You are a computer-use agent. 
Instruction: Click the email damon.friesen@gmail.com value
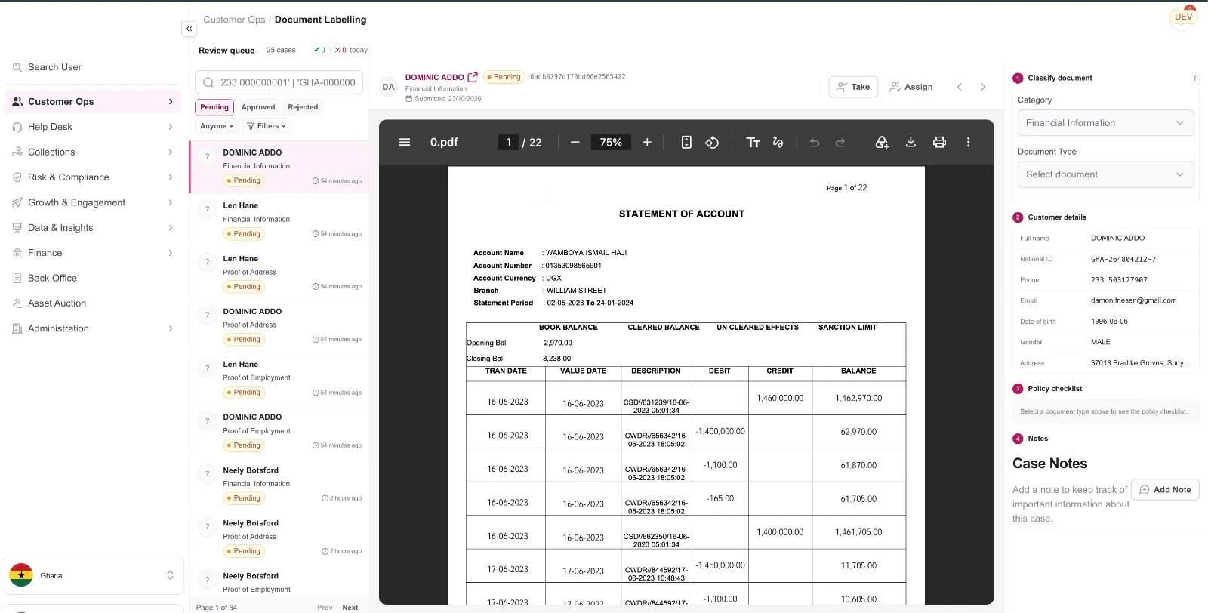click(1133, 300)
